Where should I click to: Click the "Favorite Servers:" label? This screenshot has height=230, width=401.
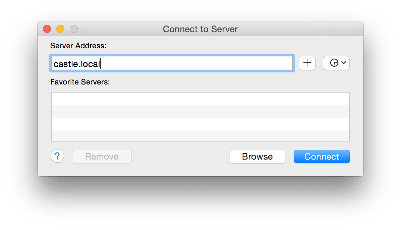click(80, 82)
